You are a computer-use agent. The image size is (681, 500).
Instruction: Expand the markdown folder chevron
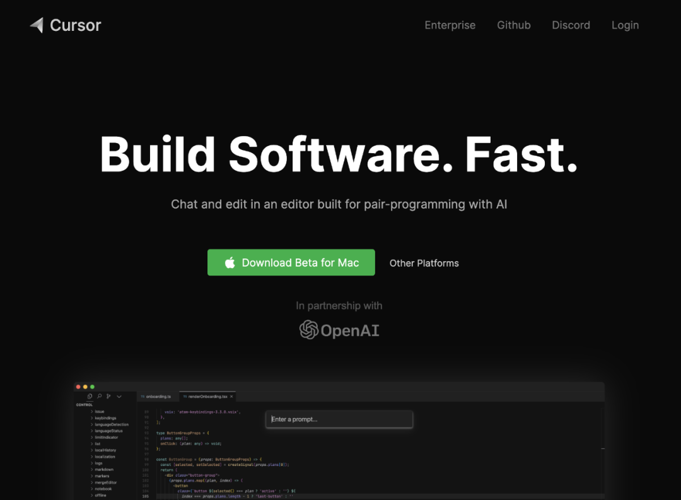coord(91,470)
